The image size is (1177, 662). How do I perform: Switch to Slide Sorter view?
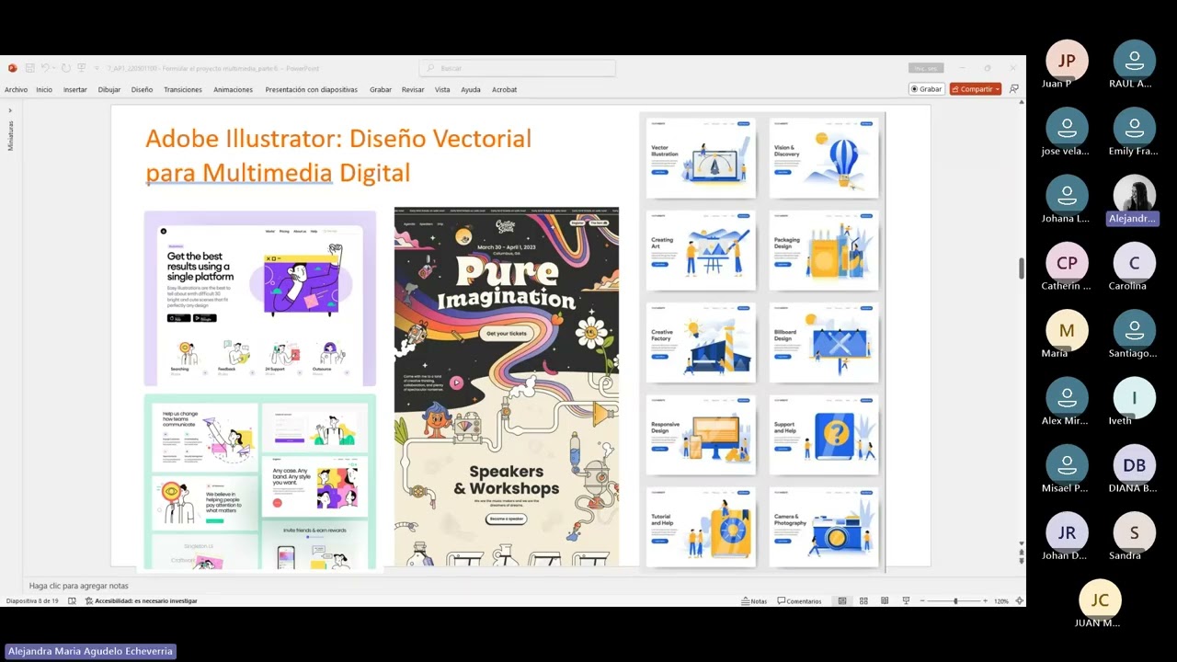pos(863,601)
